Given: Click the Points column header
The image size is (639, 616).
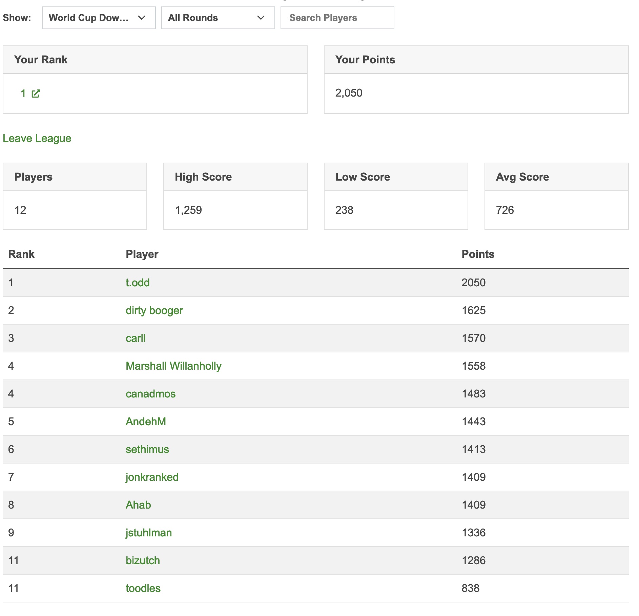Looking at the screenshot, I should click(478, 254).
